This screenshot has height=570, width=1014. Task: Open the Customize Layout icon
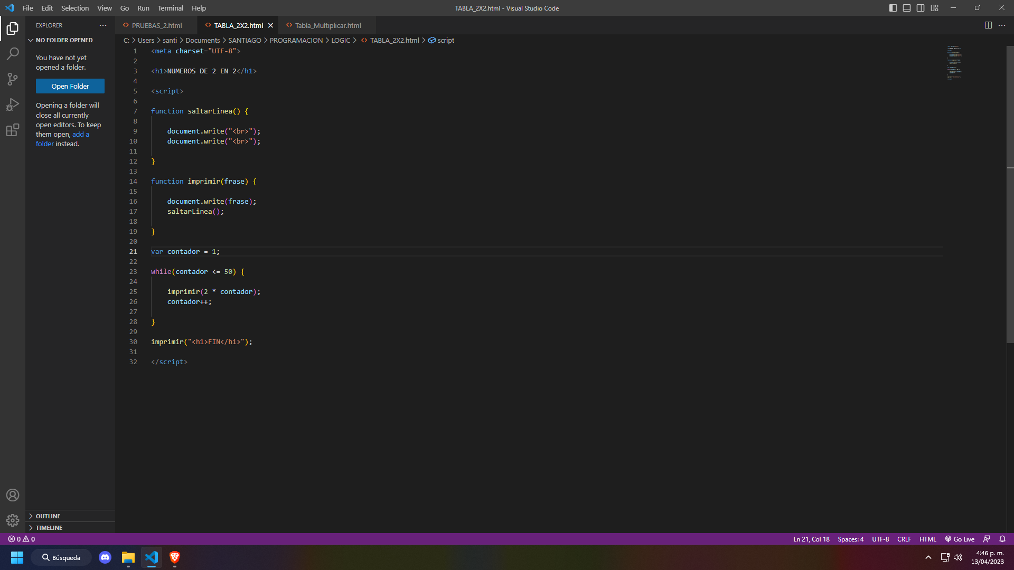click(935, 8)
